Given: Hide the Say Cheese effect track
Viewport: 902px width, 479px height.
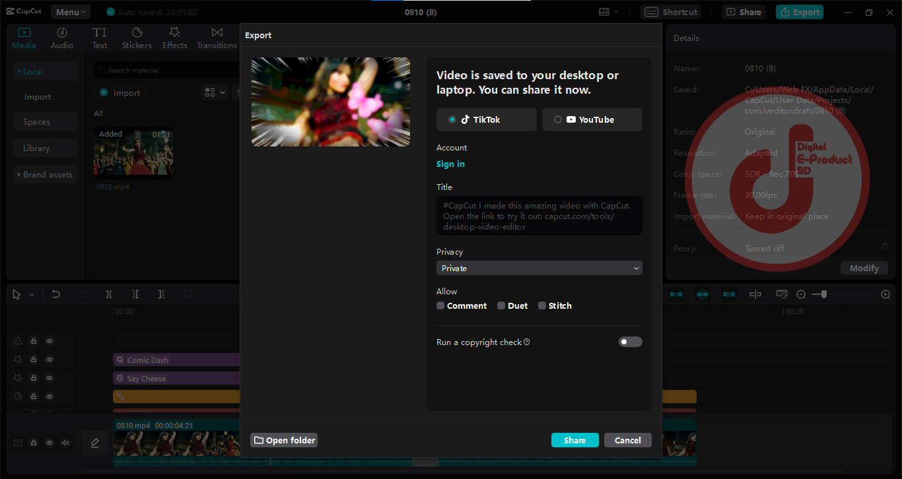Looking at the screenshot, I should (x=50, y=378).
